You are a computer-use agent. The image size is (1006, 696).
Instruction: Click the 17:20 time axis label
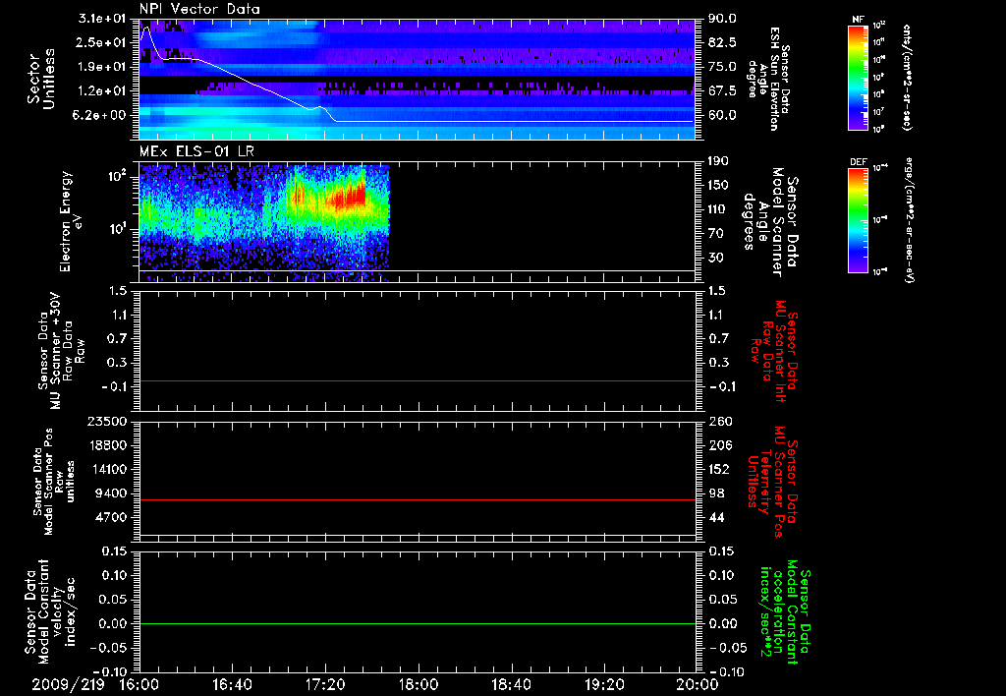tap(325, 684)
